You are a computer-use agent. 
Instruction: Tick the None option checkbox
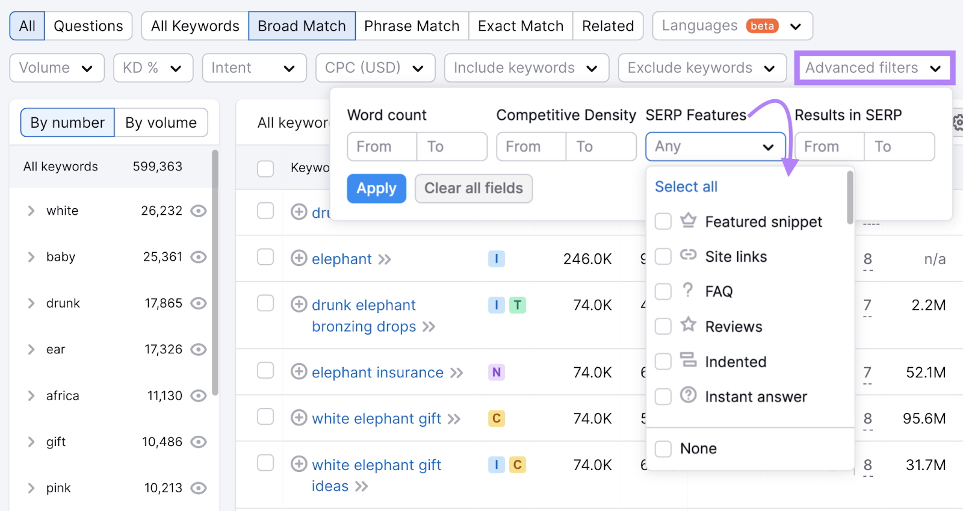coord(663,448)
